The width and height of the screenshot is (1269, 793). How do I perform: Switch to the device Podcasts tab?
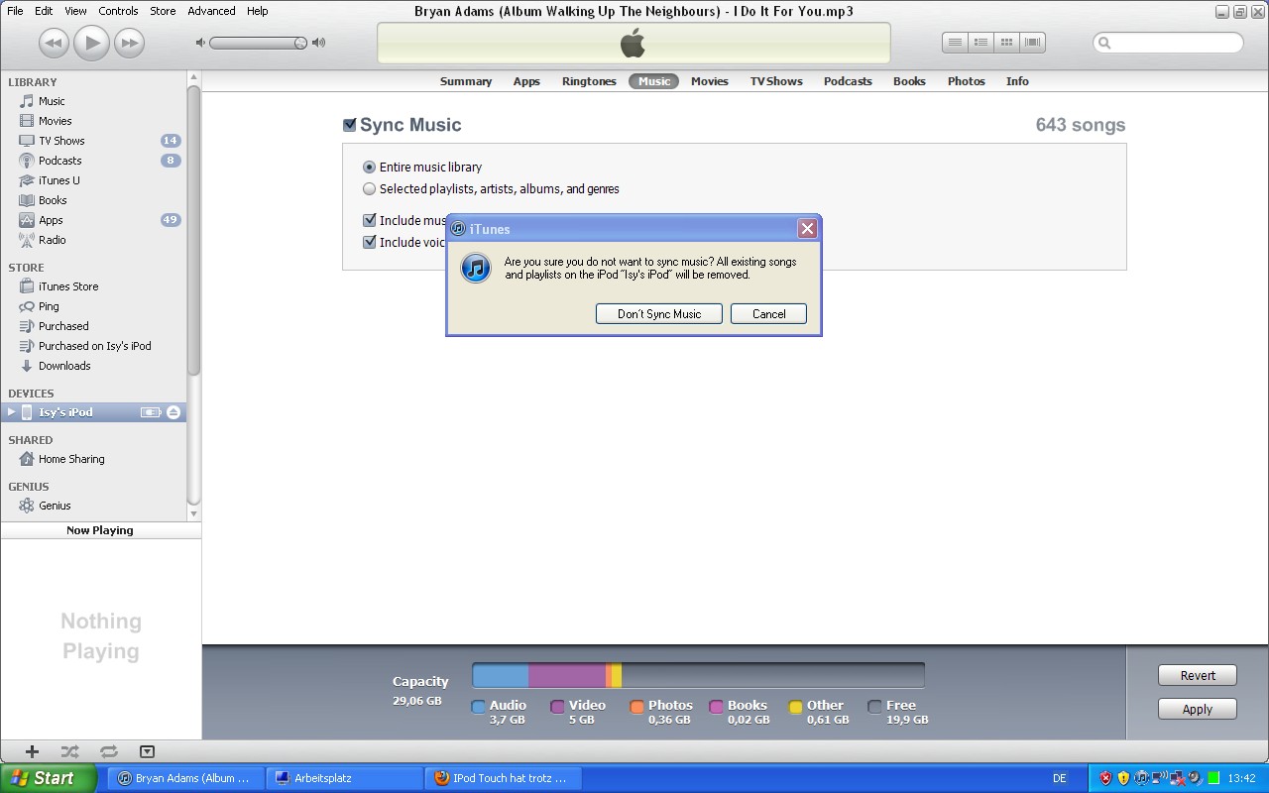pos(848,81)
